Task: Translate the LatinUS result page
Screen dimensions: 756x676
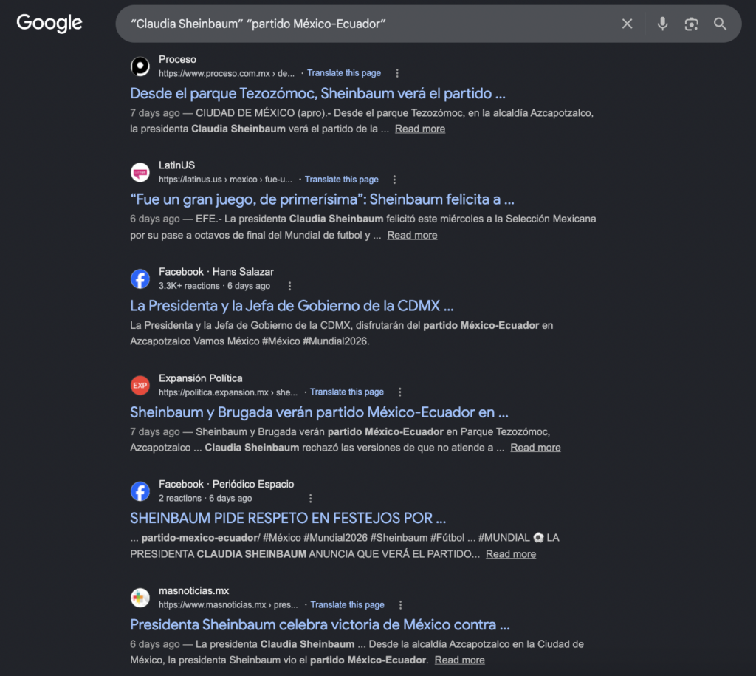Action: click(x=341, y=180)
